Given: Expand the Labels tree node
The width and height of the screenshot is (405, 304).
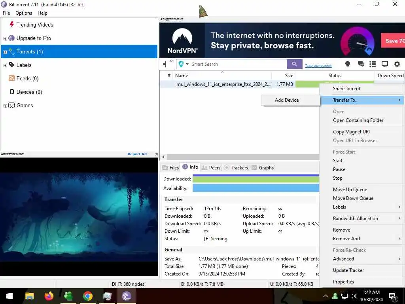Looking at the screenshot, I should 5,65.
